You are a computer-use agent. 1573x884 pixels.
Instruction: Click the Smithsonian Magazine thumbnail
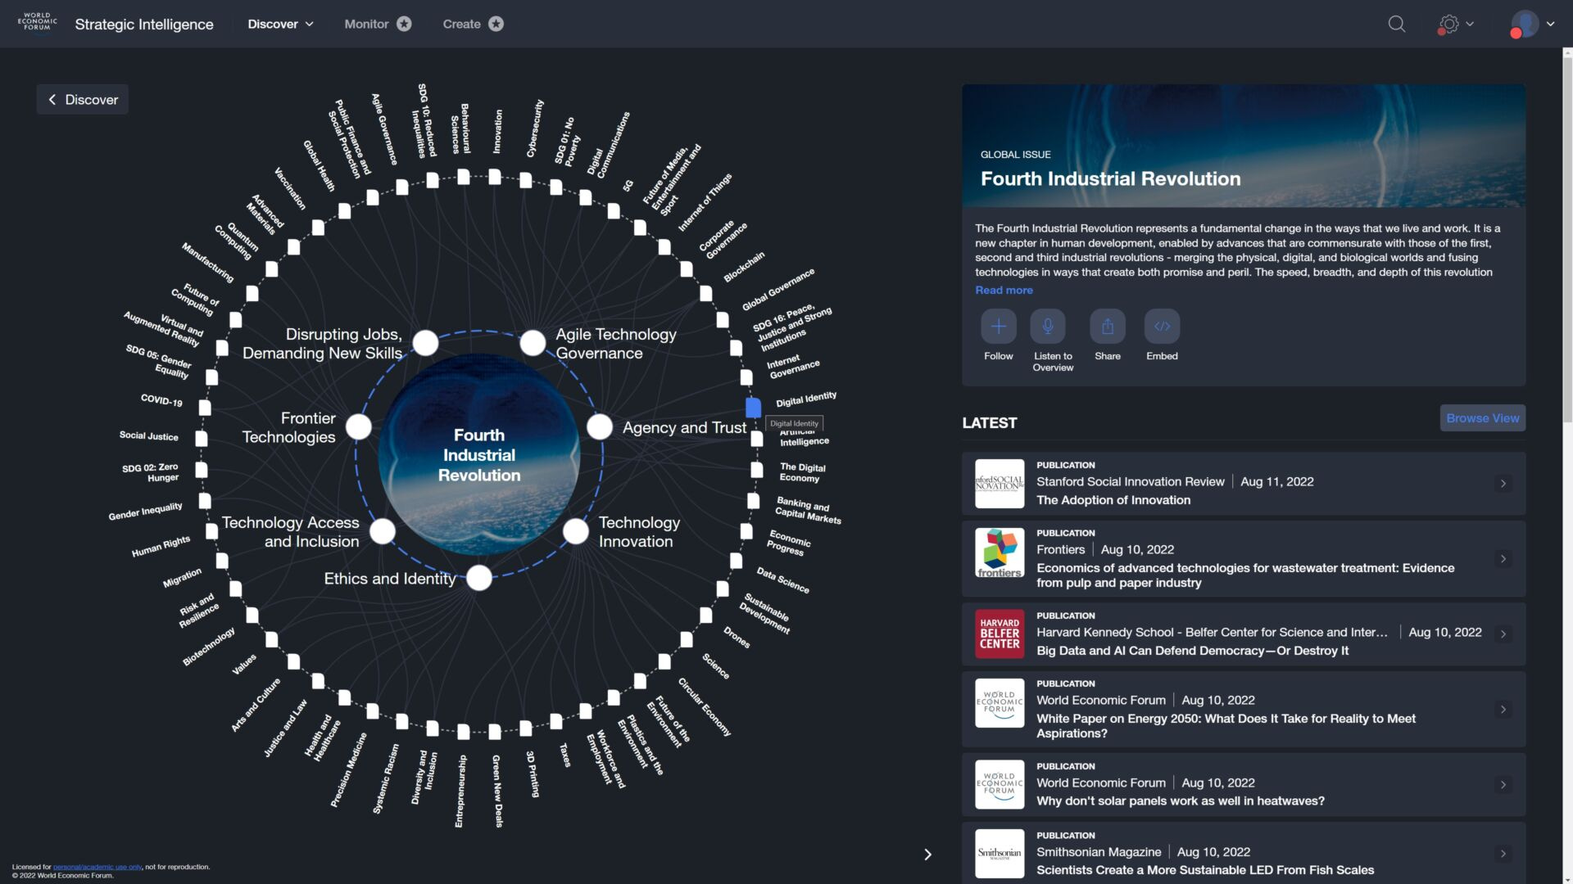point(1000,854)
